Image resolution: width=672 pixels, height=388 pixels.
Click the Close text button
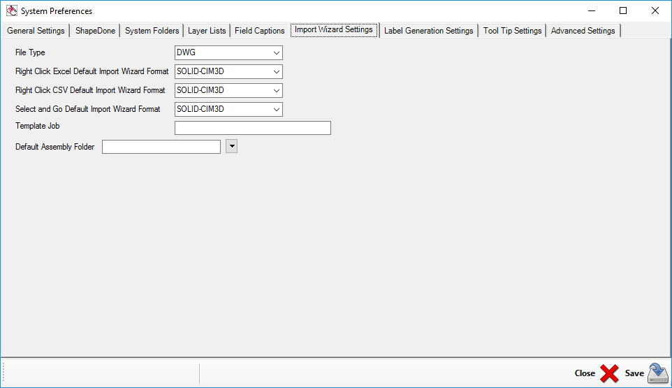pyautogui.click(x=585, y=373)
